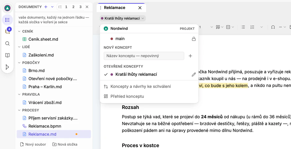Open Ceník.sheet.md spreadsheet file

(54, 39)
